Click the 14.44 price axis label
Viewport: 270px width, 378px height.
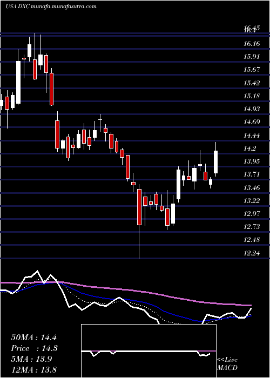click(x=252, y=136)
